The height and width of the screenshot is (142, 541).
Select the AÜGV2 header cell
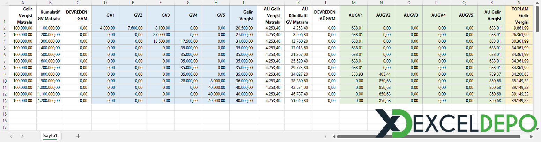(x=381, y=15)
